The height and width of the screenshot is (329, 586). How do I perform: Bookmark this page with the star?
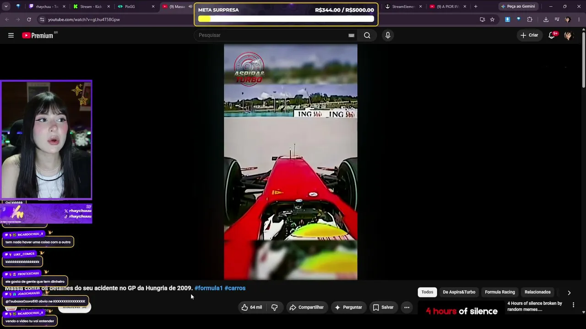click(x=492, y=20)
